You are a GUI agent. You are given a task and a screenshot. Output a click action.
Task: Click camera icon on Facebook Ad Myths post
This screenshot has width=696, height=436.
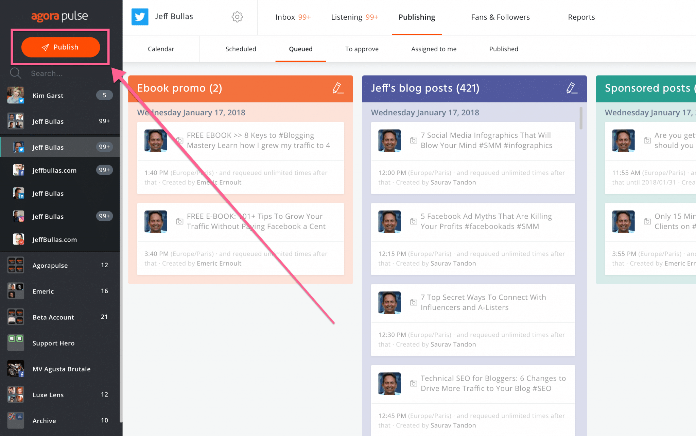coord(413,221)
